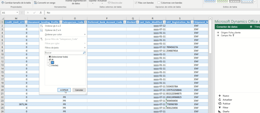Click the Actualizar refresh icon in side panel
Viewport: 260px width, 113px height.
(219, 100)
